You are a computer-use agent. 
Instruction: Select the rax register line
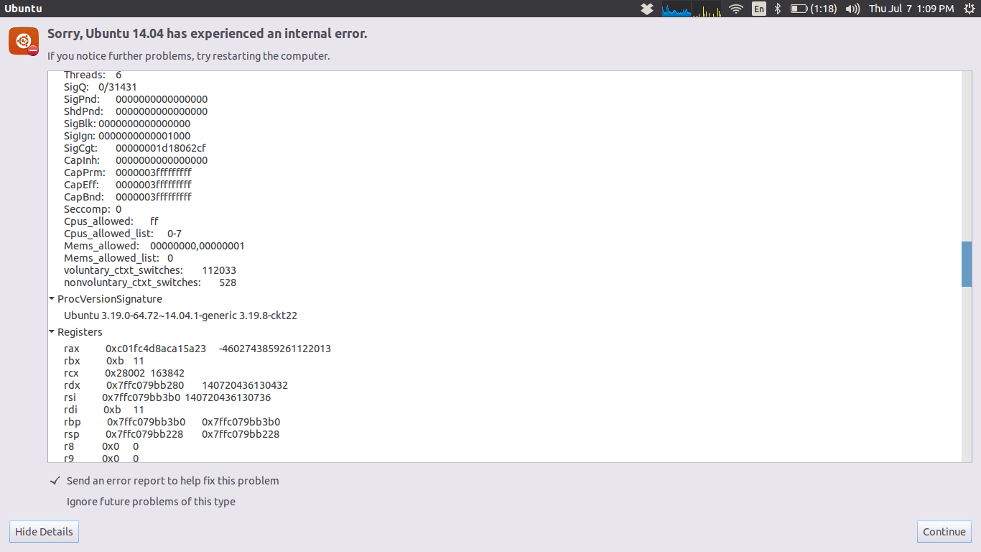(197, 349)
